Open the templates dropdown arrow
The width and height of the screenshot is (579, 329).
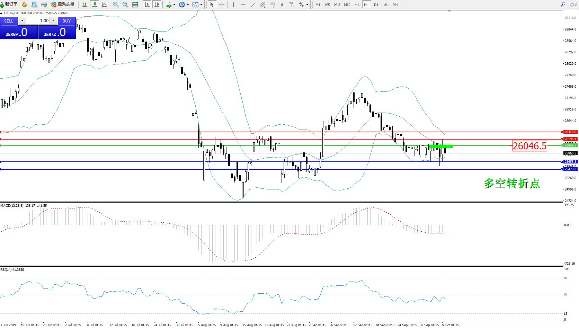(x=201, y=5)
